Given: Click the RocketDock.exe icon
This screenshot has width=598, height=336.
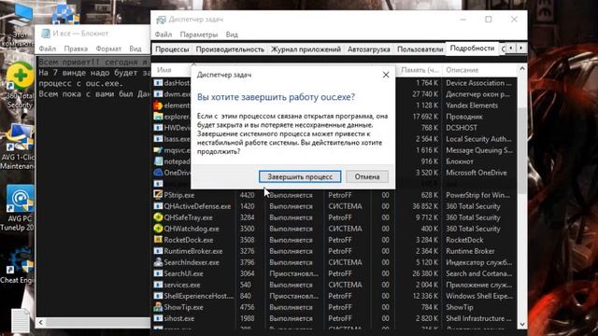Looking at the screenshot, I should pos(158,240).
